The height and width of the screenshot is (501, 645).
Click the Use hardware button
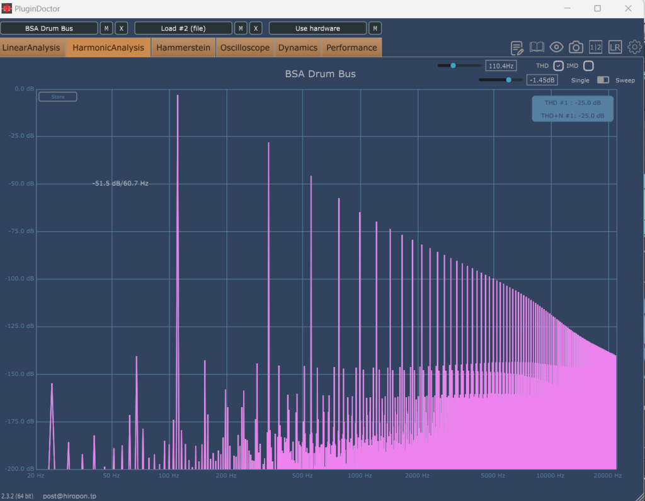[317, 28]
